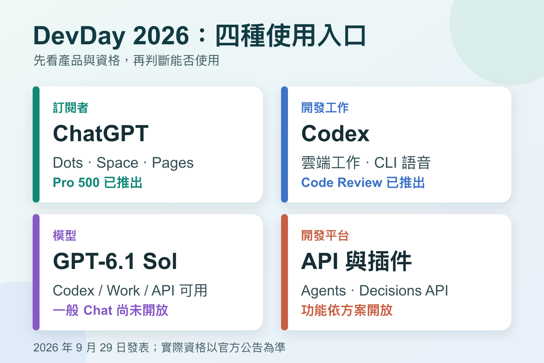Click the 'Dots · Space · Pages' line
Screen dimensions: 544x363
pyautogui.click(x=123, y=163)
